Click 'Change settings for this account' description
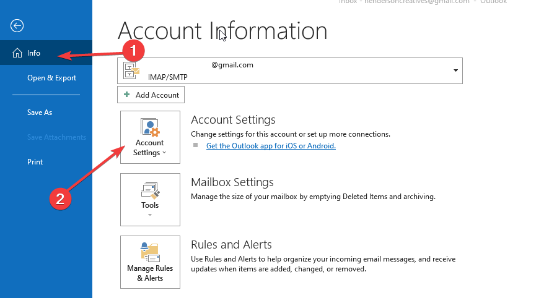 (291, 134)
